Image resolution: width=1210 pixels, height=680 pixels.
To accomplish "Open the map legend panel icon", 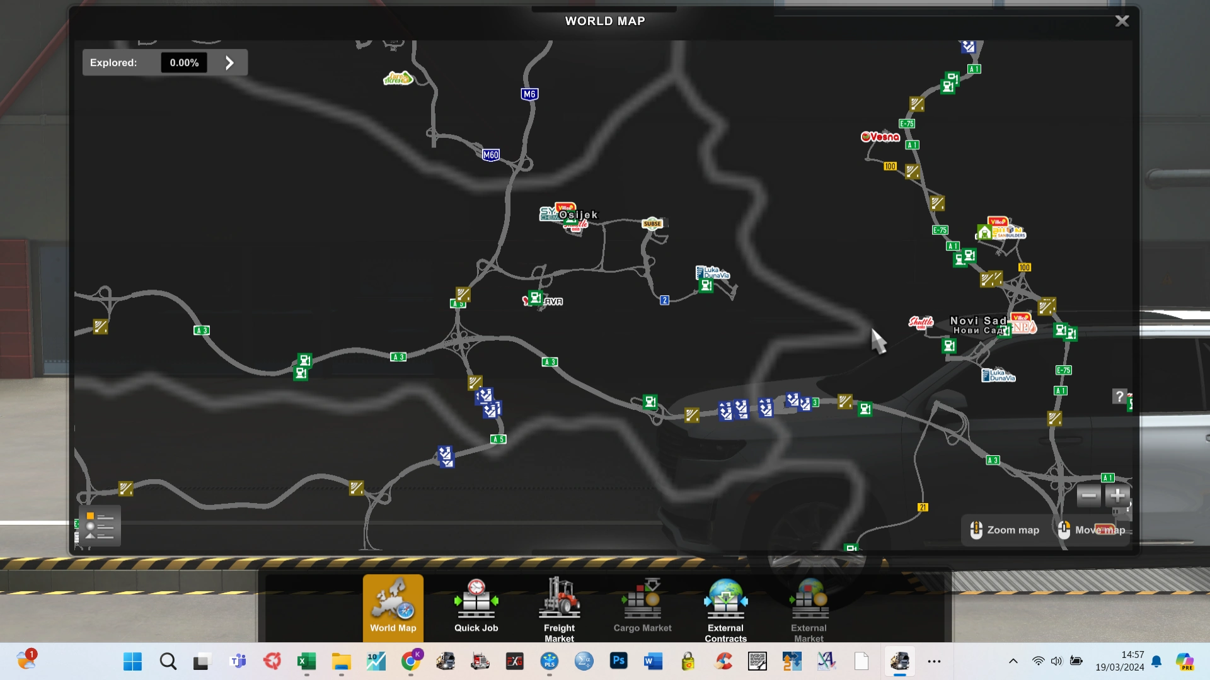I will (x=100, y=526).
